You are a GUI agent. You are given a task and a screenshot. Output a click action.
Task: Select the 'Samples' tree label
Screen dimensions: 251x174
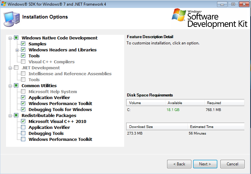[38, 44]
